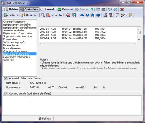
Task: Click the single blue down arrow
Action: [87, 15]
